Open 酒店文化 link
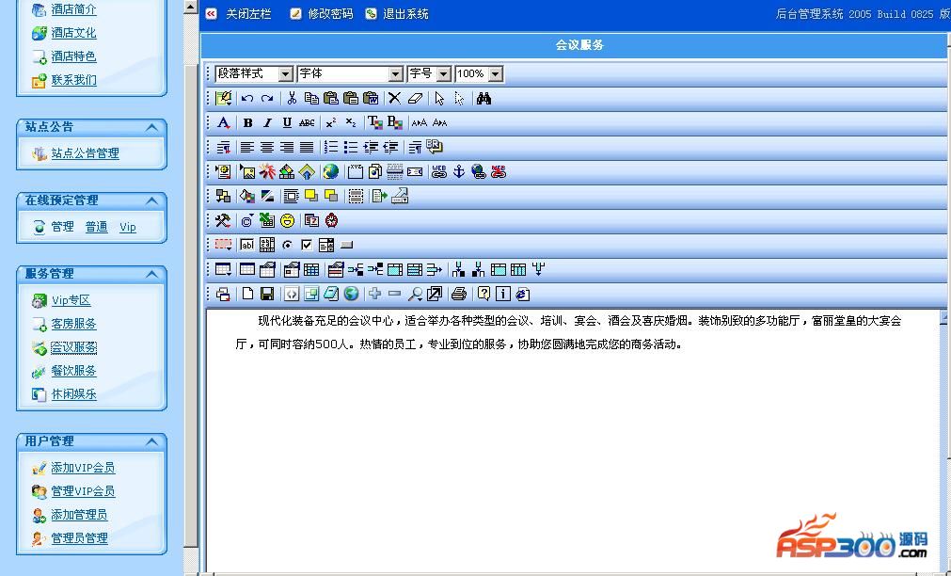 [74, 33]
